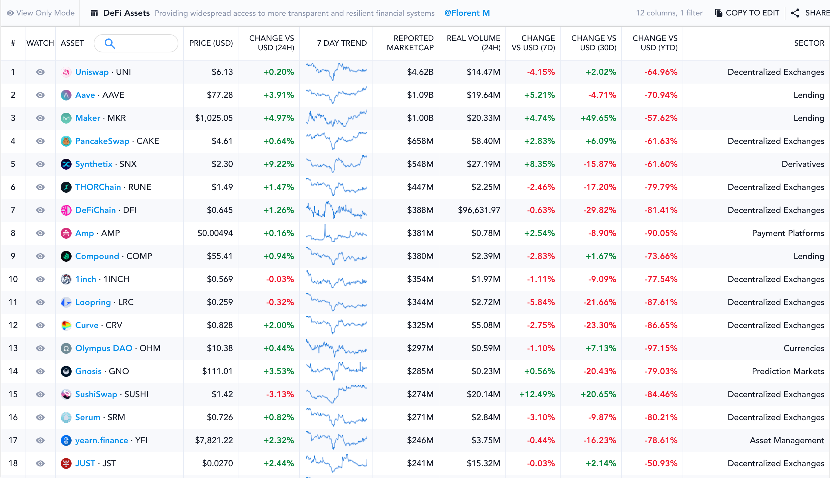
Task: Toggle watch eye for Aave
Action: tap(40, 95)
